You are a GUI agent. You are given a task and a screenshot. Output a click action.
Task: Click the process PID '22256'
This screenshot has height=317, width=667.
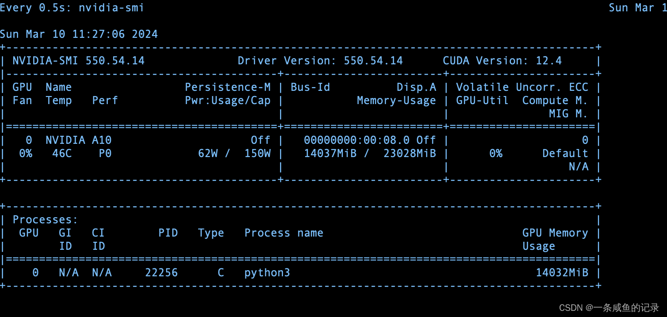pos(161,273)
